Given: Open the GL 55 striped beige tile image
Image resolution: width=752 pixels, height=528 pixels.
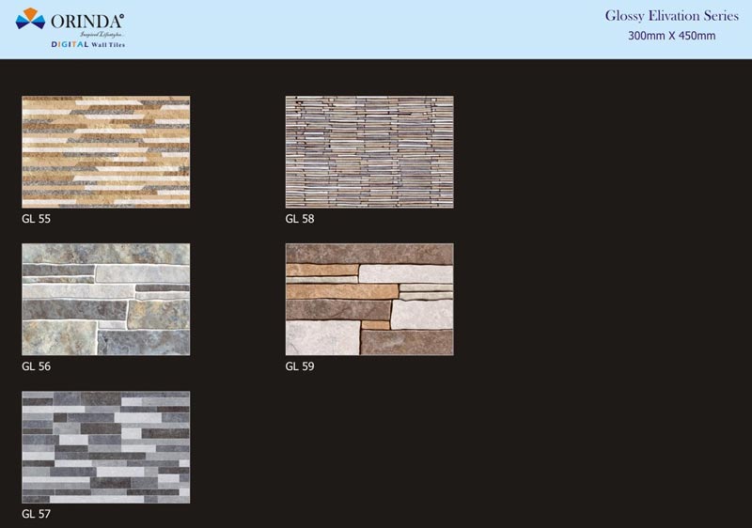Looking at the screenshot, I should (x=105, y=151).
